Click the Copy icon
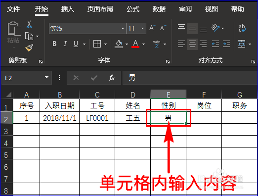The image size is (258, 196). (29, 36)
